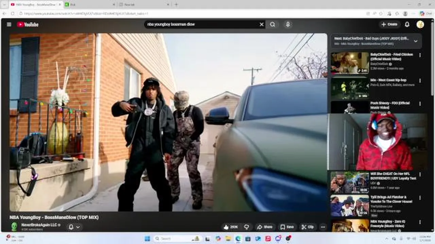The image size is (435, 244).
Task: Start voice search with the microphone
Action: tap(288, 24)
